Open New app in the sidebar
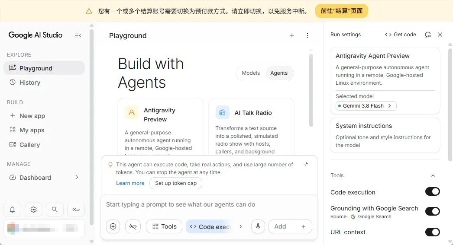Screen dimensions: 453x245 click(44, 115)
